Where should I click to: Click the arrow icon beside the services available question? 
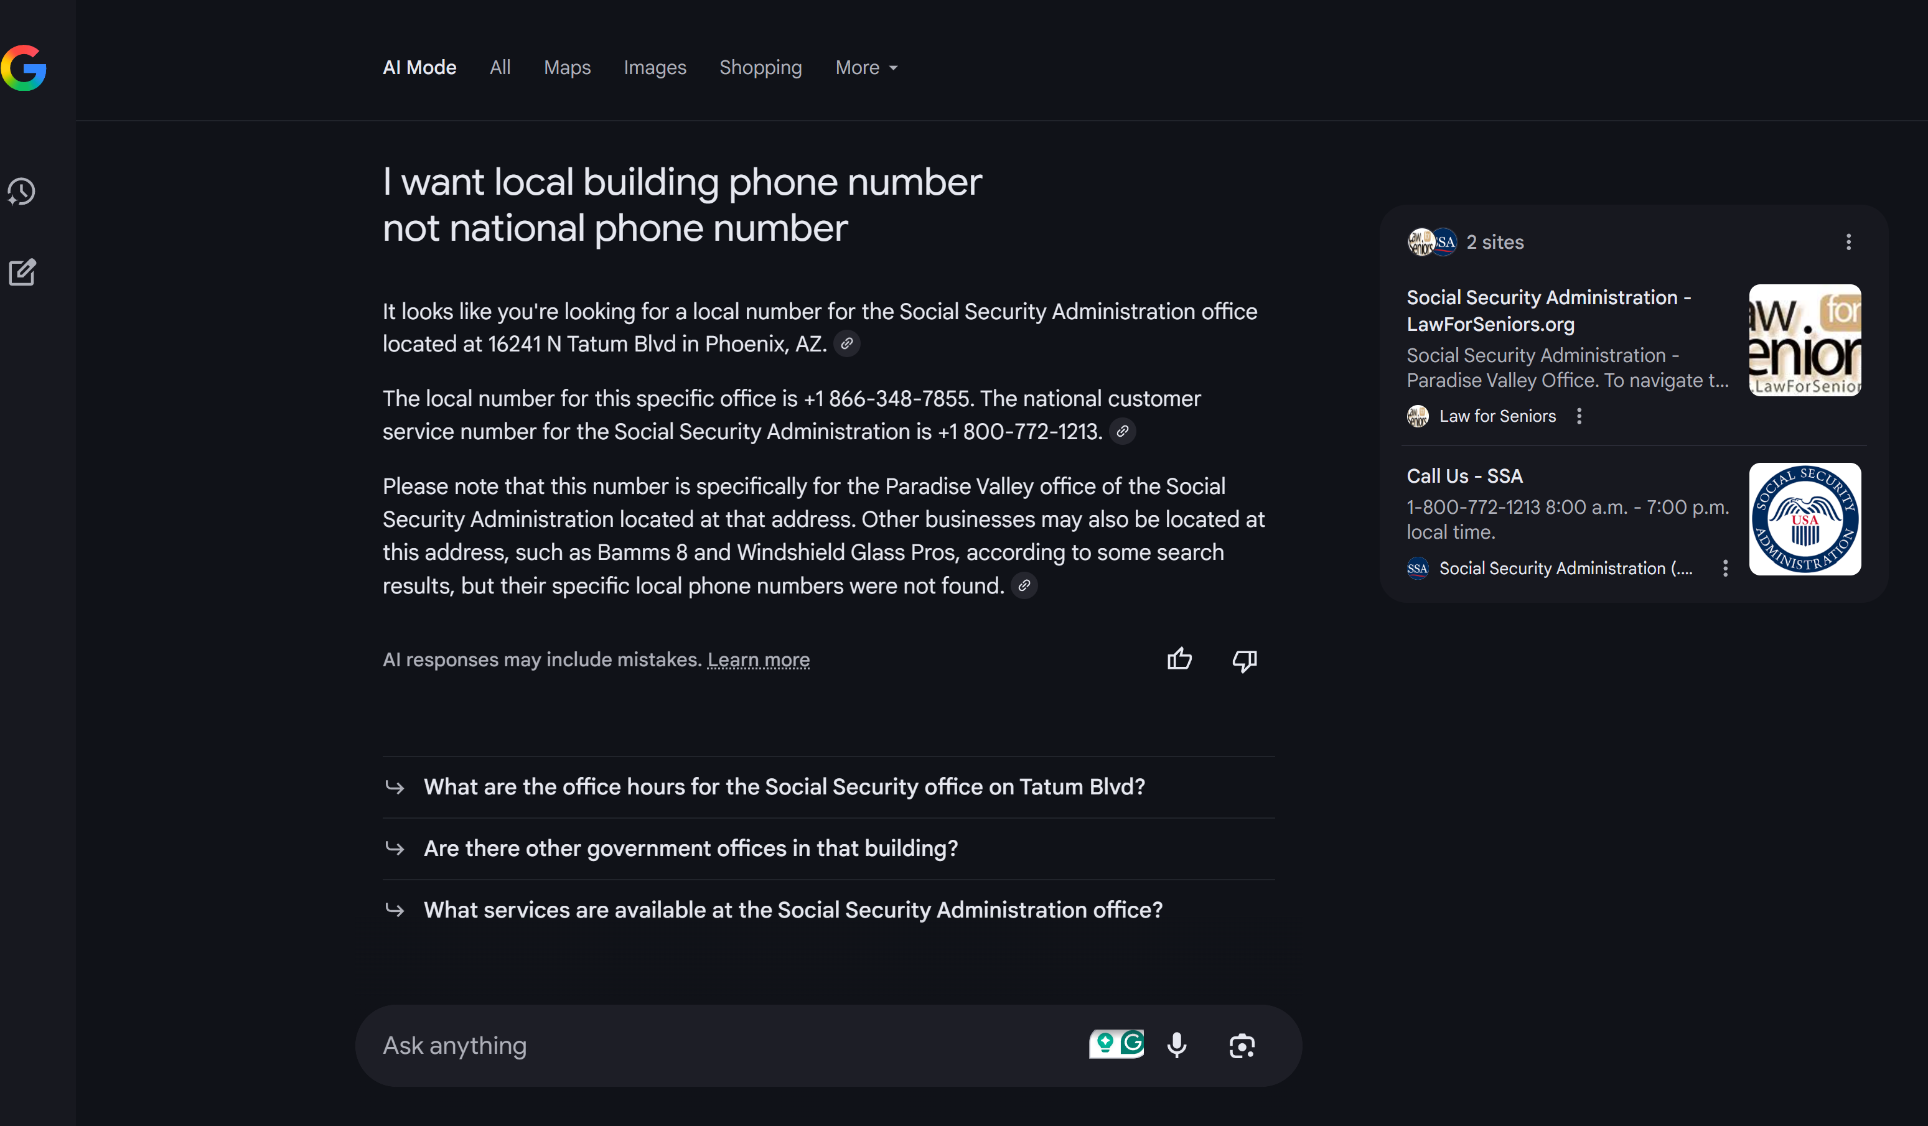(395, 910)
